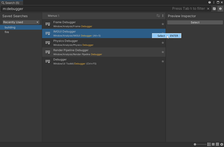
Task: Click the sync/refresh icon in Menus header
Action: coord(158,16)
